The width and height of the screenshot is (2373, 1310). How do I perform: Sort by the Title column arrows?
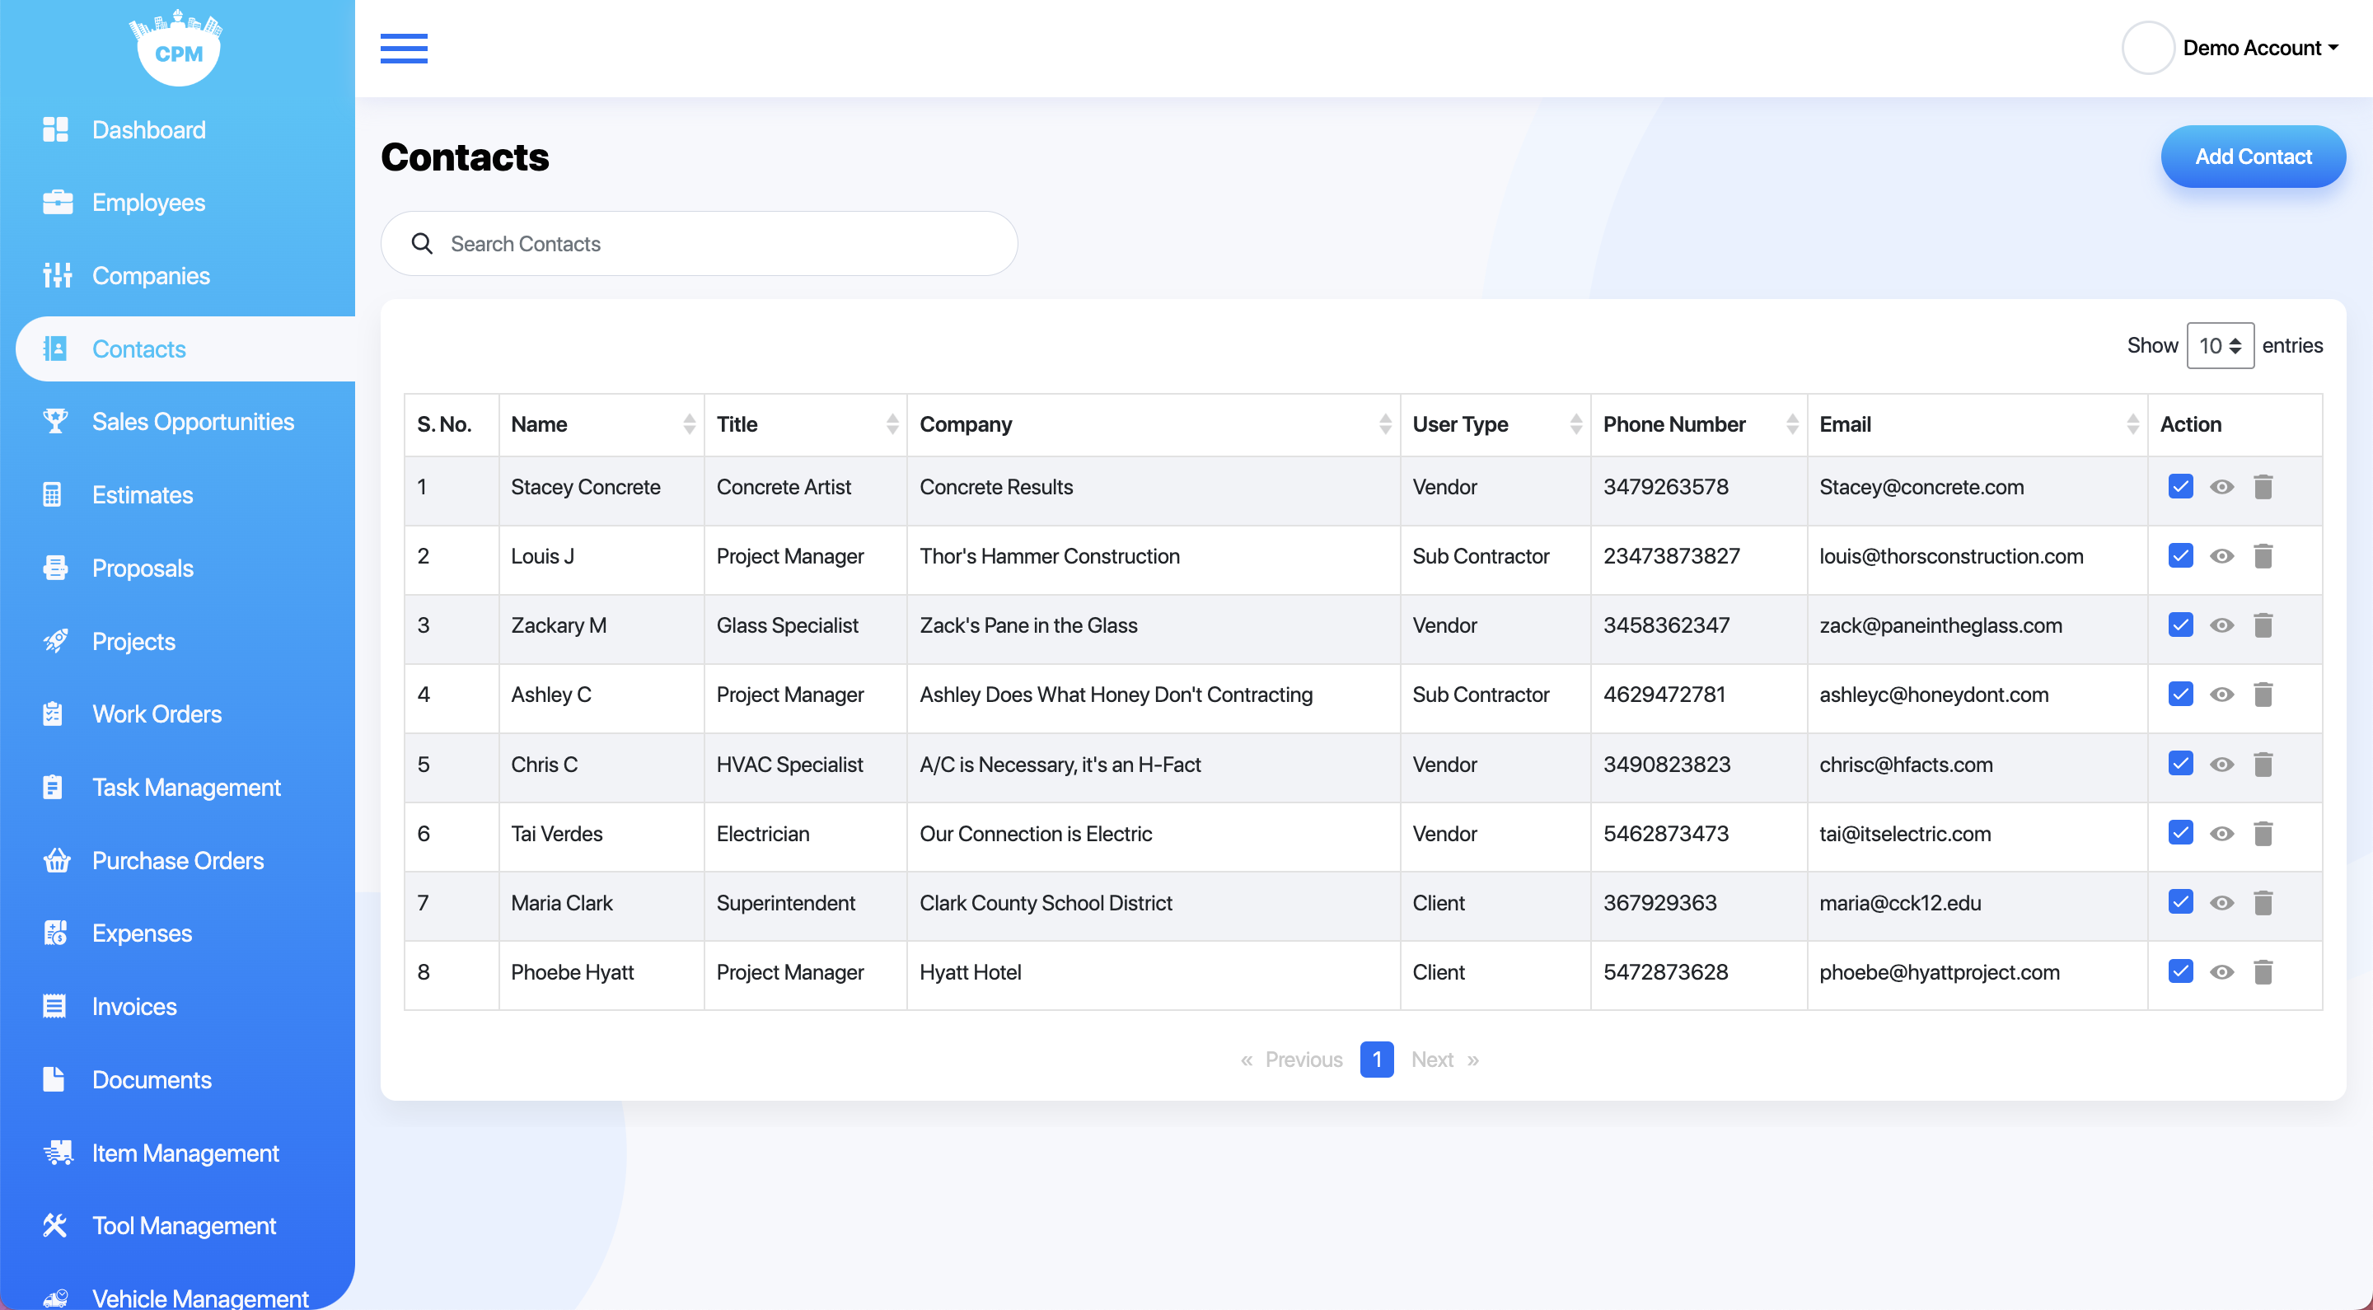click(892, 423)
